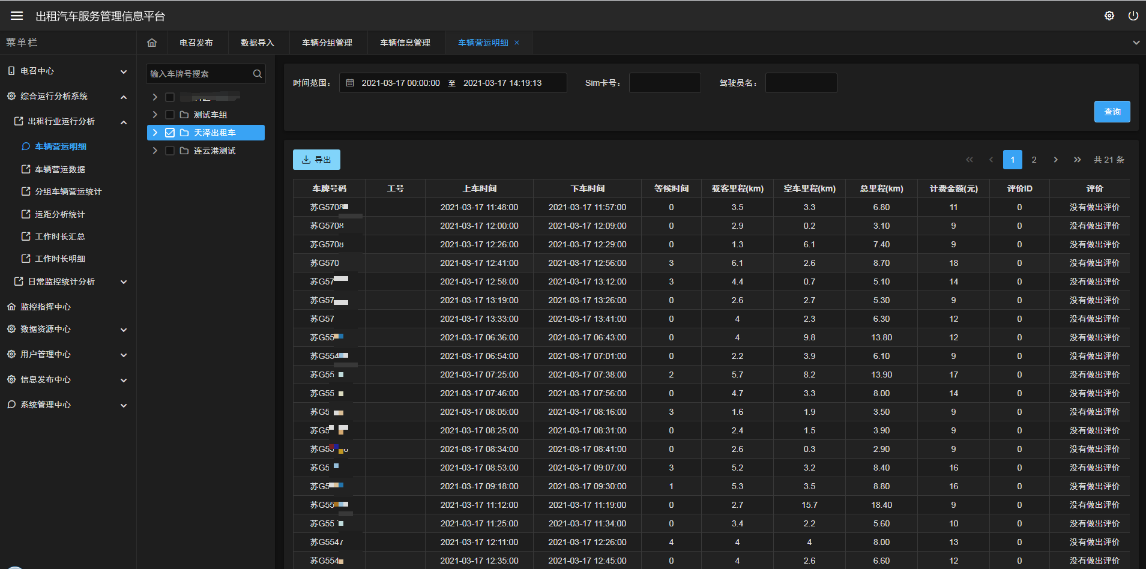Uncheck the 天泽出租车 checkbox
This screenshot has width=1146, height=569.
(170, 133)
